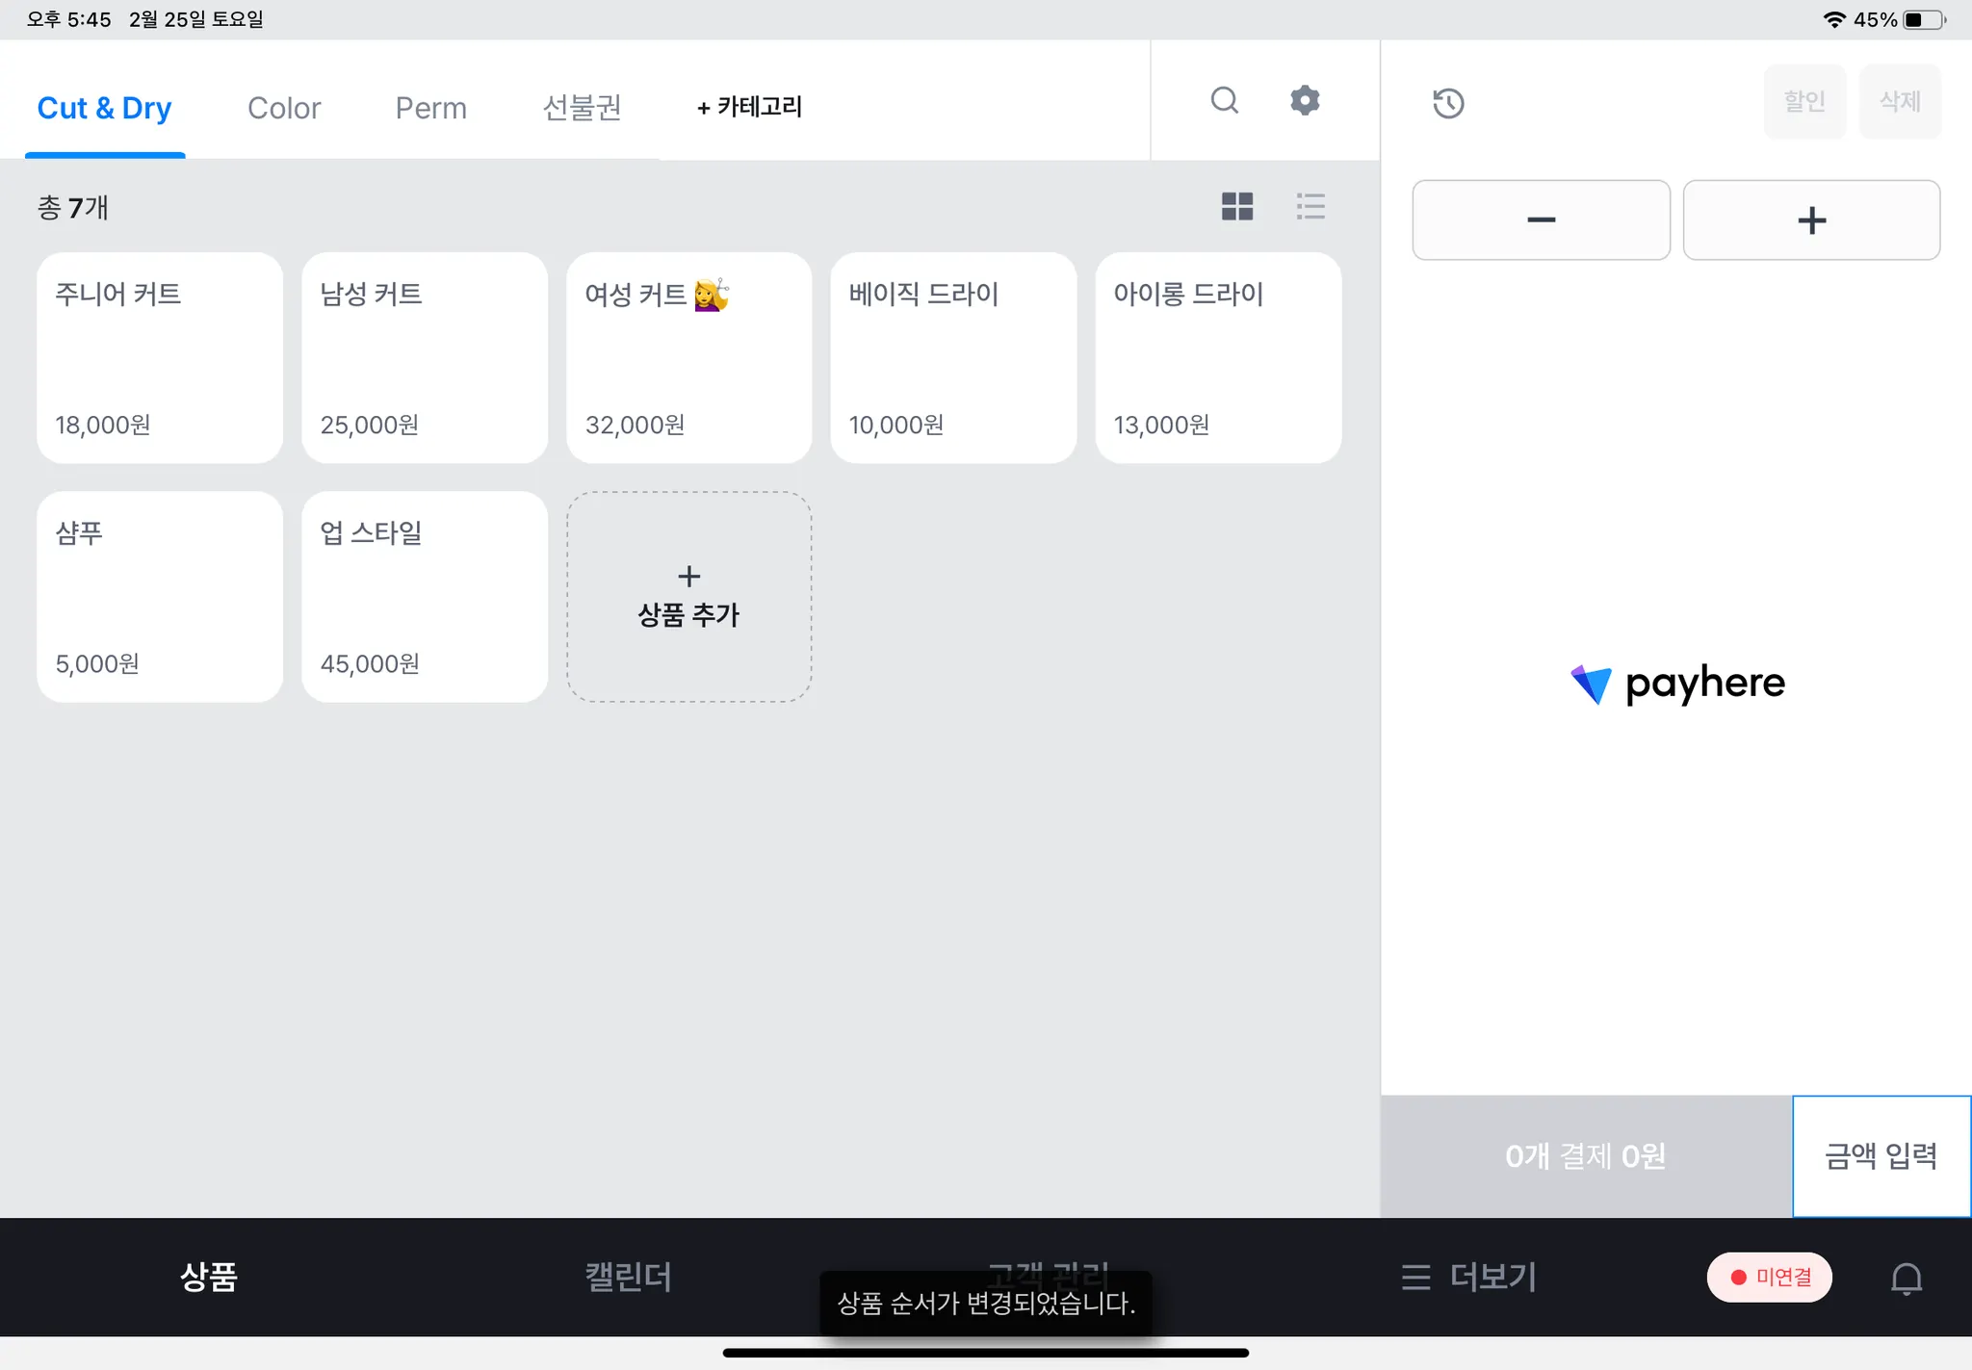
Task: Add a new category with + 카테고리
Action: click(x=749, y=107)
